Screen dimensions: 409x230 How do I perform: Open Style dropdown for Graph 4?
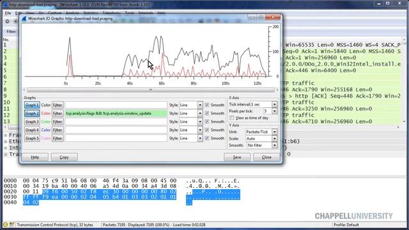point(200,130)
